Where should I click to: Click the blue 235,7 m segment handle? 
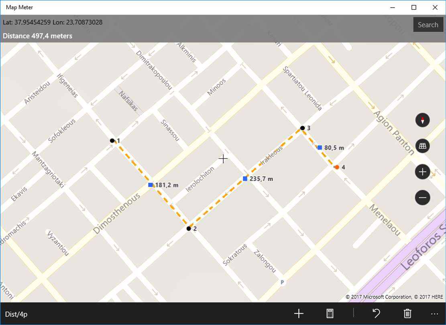(x=245, y=179)
